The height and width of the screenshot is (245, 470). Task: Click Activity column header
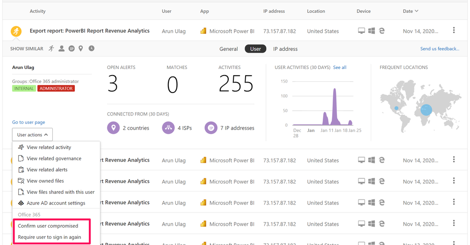coord(38,11)
